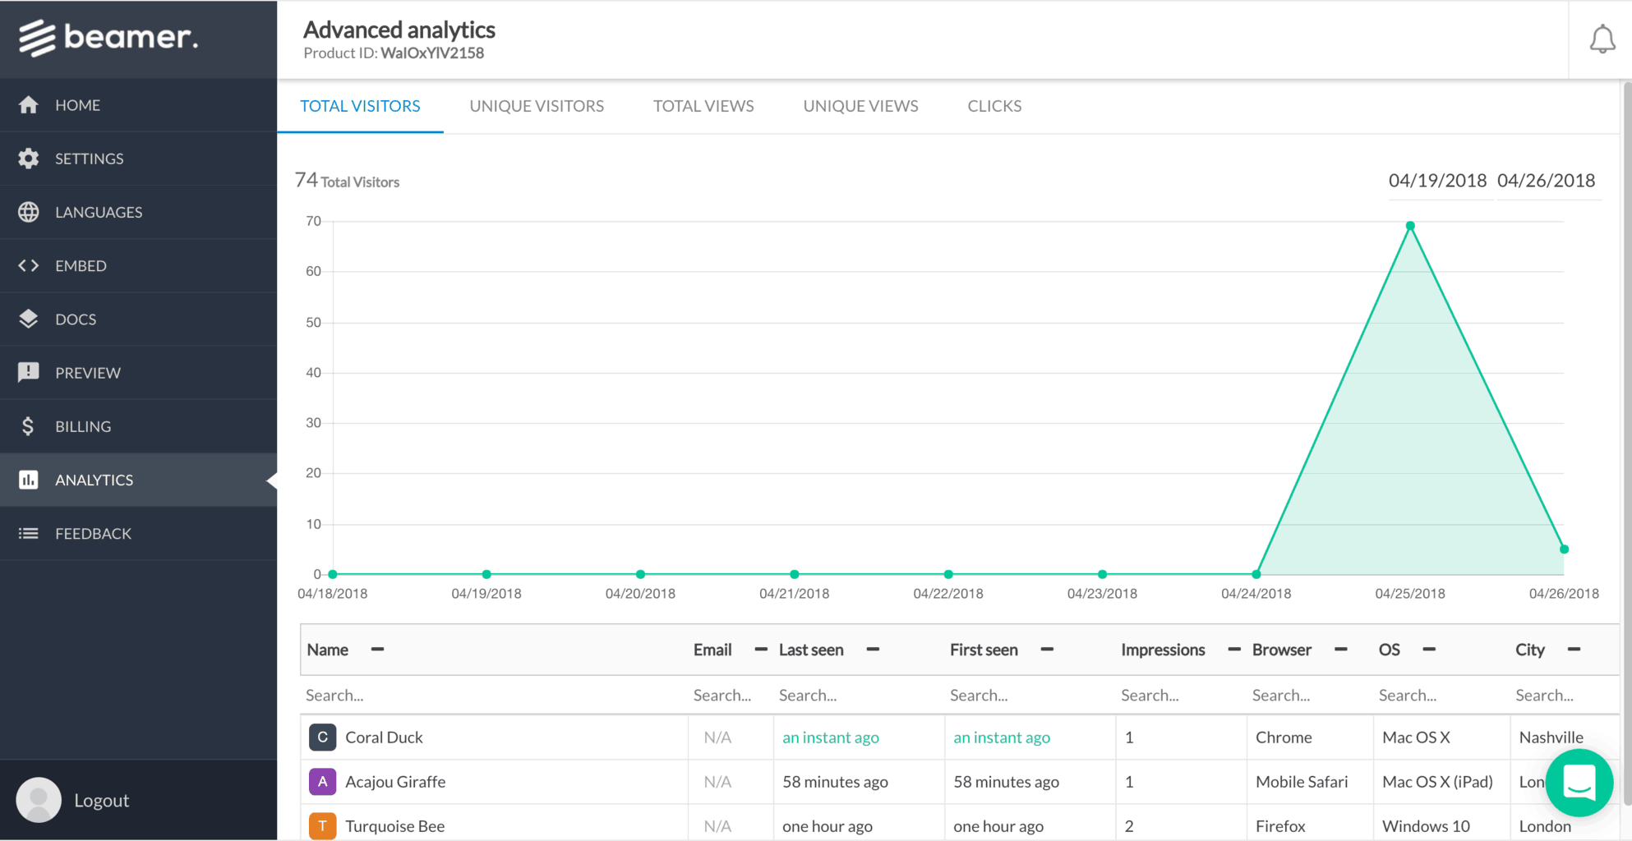Open the chat widget bubble
1632x841 pixels.
(1579, 783)
